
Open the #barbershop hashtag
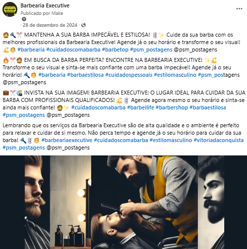(x=172, y=107)
